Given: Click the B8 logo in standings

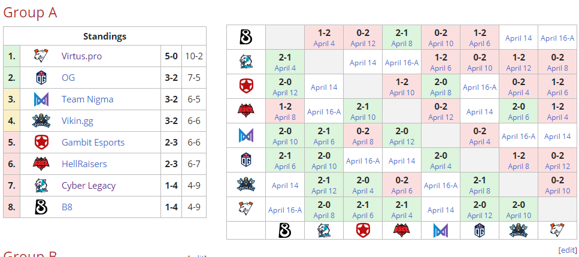Looking at the screenshot, I should click(41, 207).
